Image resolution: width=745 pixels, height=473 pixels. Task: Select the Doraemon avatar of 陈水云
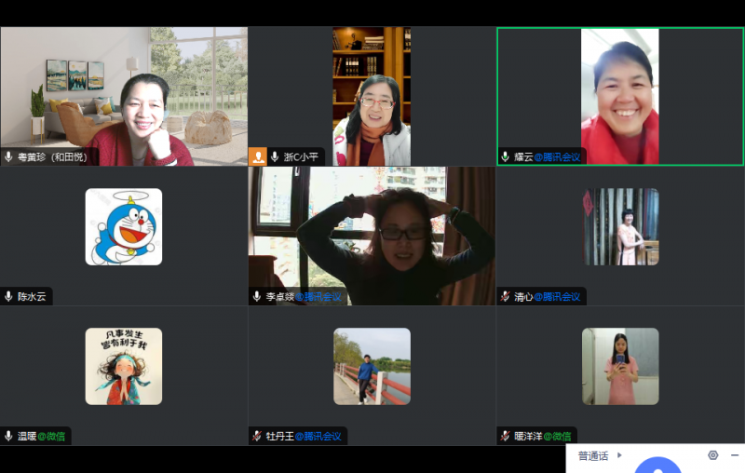[x=124, y=227]
